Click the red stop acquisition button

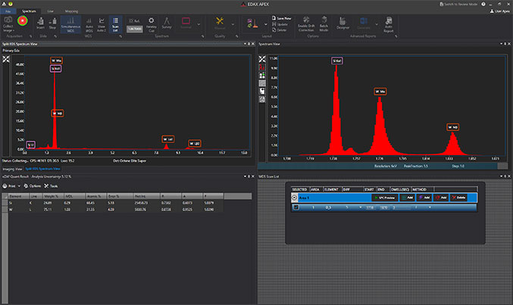tap(22, 21)
